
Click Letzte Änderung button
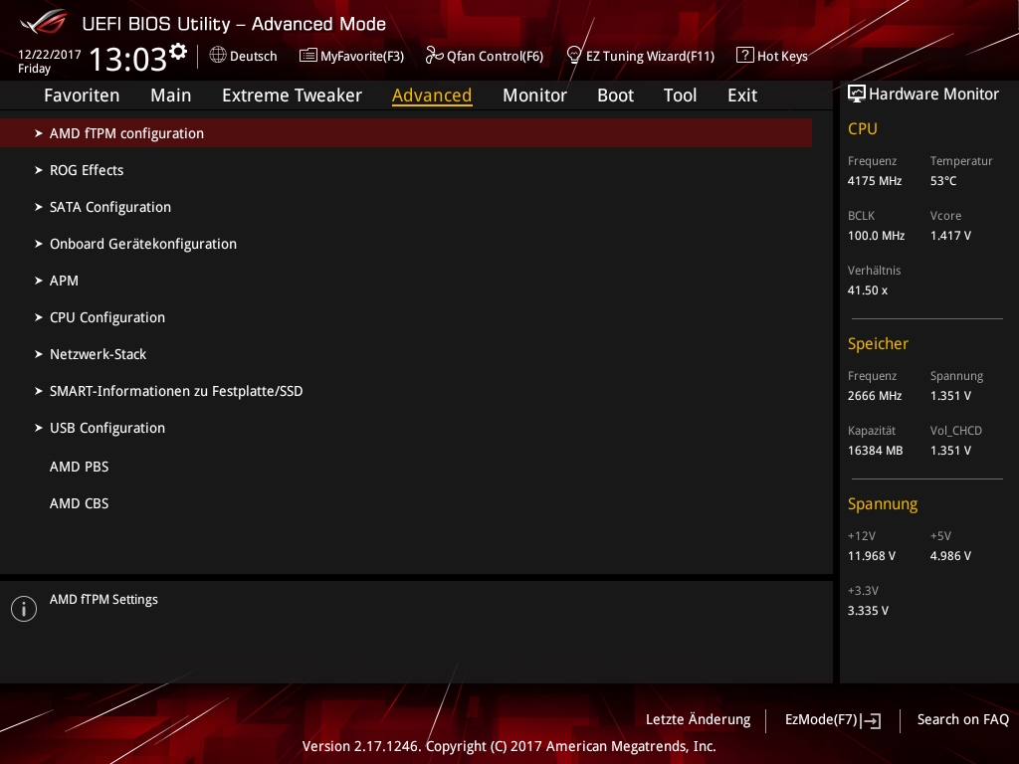698,720
